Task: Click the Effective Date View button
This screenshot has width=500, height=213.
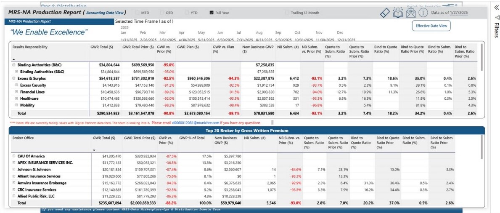Action: [x=431, y=26]
